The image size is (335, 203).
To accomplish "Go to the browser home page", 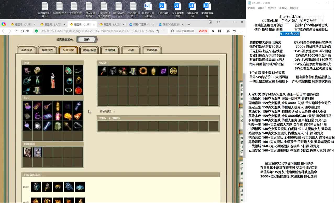I will point(22,31).
